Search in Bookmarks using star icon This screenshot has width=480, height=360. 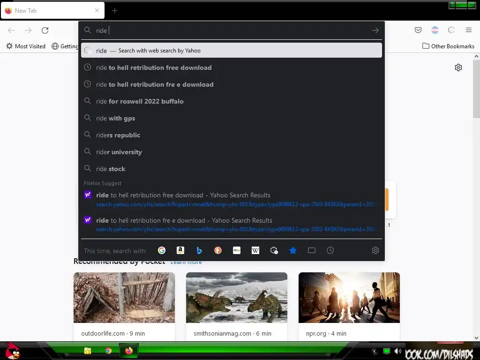coord(292,250)
